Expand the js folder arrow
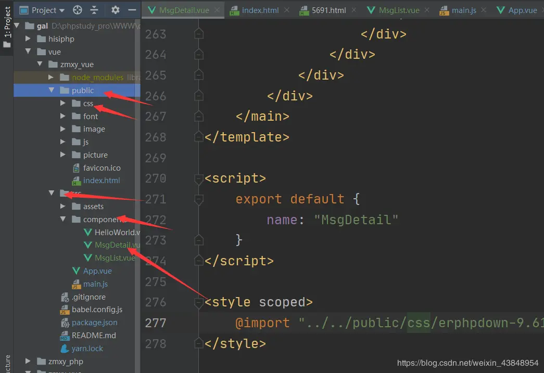 point(63,142)
